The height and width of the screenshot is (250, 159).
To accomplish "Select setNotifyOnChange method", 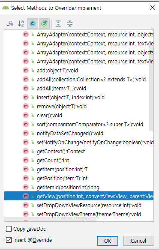I will click(79, 142).
